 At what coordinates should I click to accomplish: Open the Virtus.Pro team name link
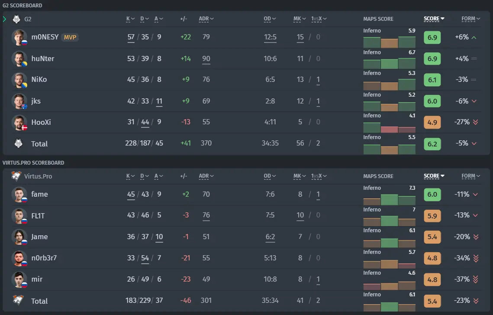tap(38, 176)
